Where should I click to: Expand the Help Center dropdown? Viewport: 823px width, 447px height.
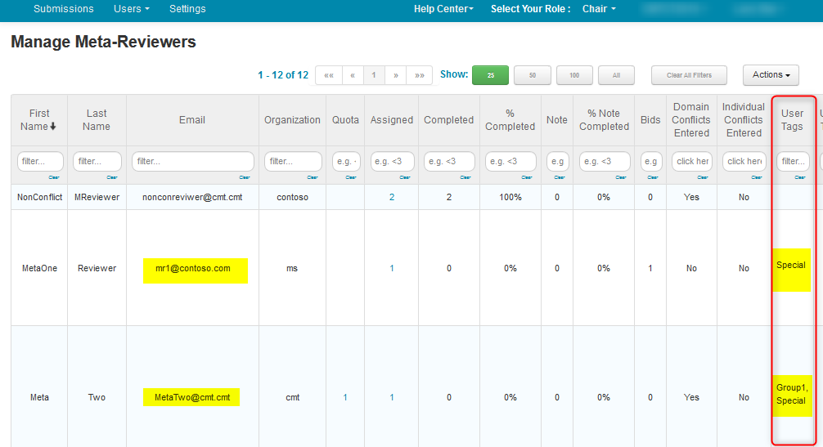[443, 9]
